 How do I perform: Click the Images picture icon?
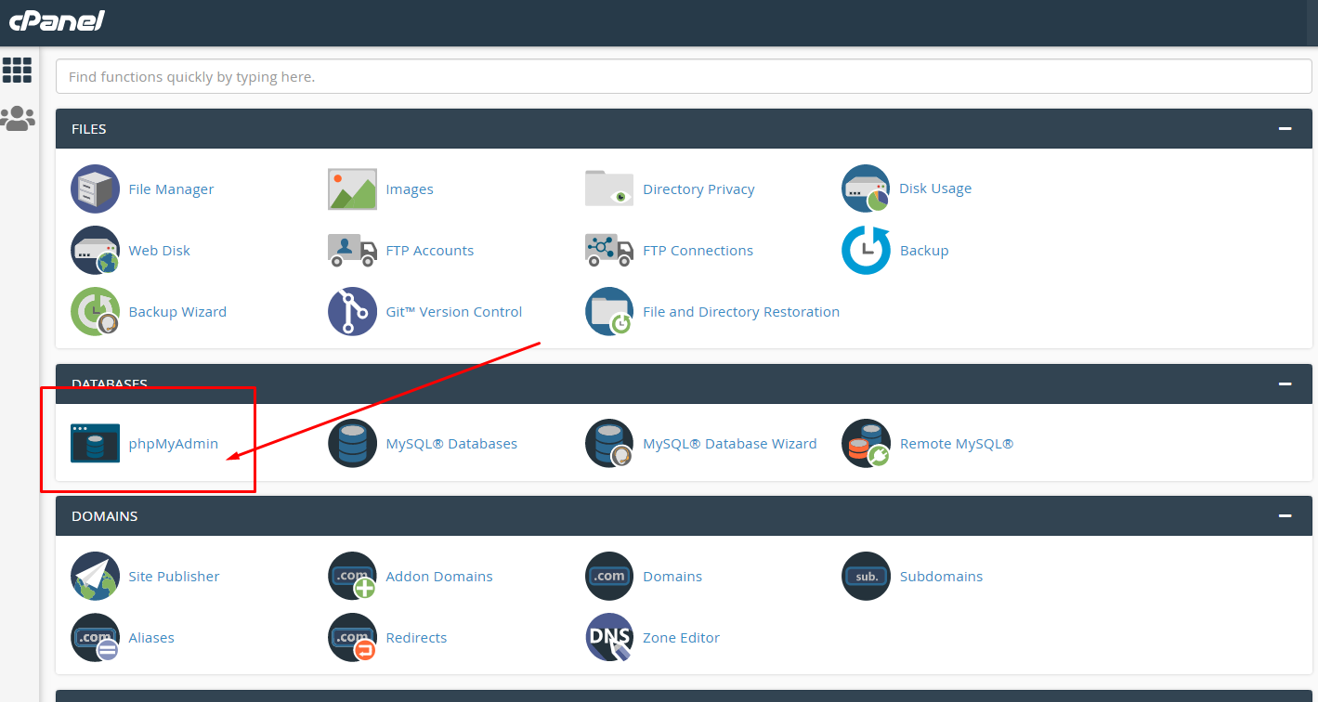coord(352,189)
